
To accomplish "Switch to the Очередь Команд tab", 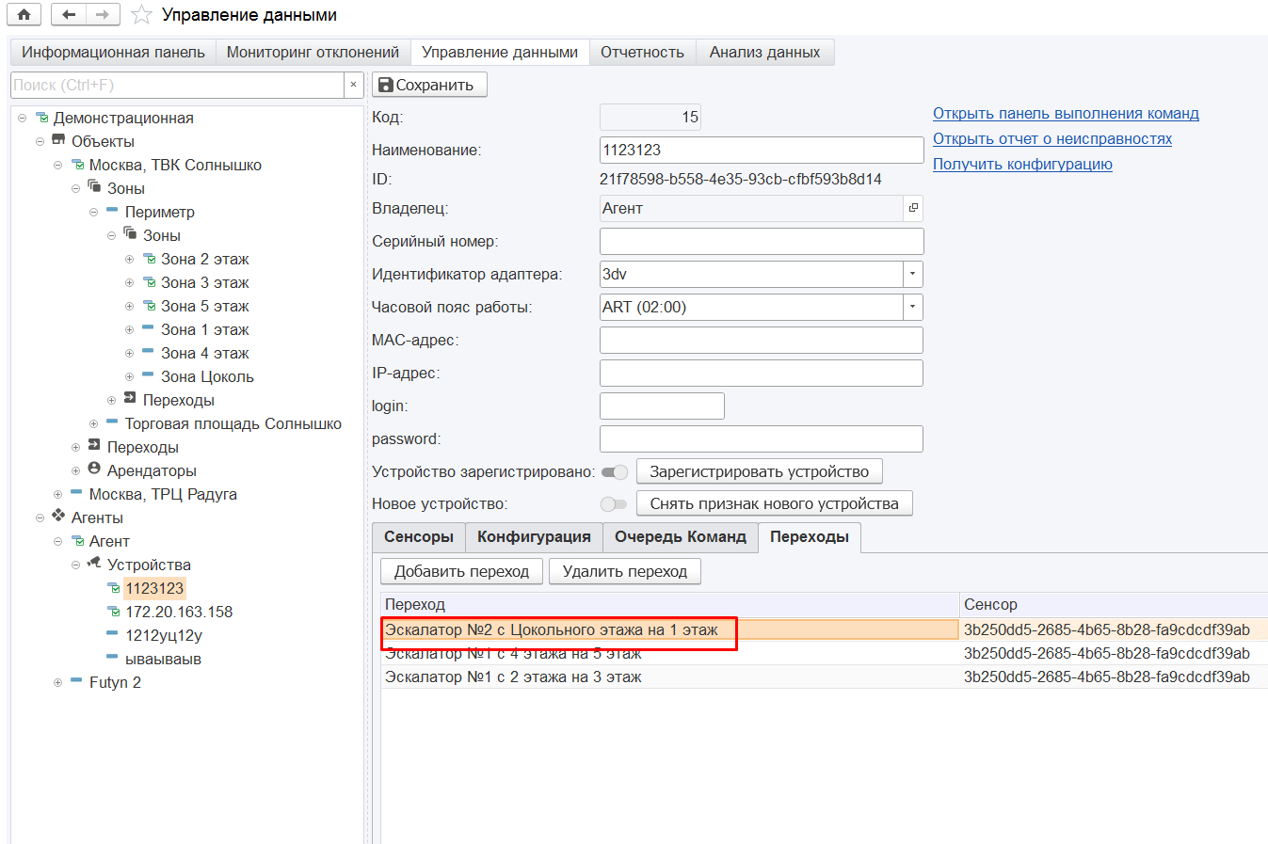I will coord(681,536).
